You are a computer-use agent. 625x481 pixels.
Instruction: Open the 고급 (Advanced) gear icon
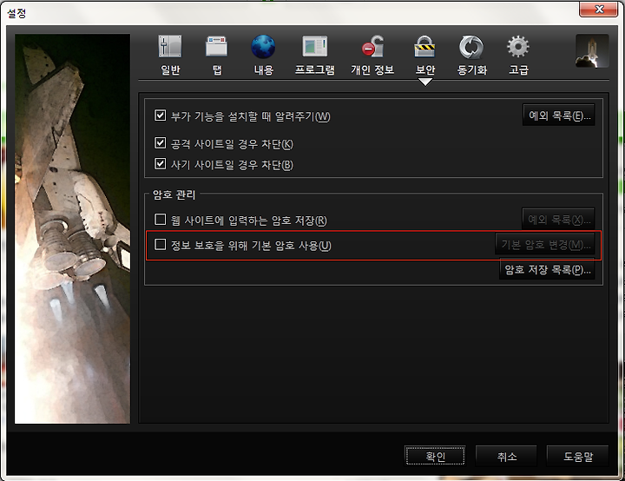(x=518, y=55)
